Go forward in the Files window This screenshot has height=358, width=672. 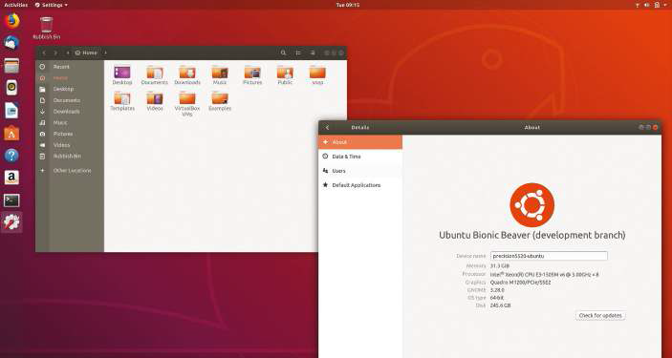[x=55, y=53]
